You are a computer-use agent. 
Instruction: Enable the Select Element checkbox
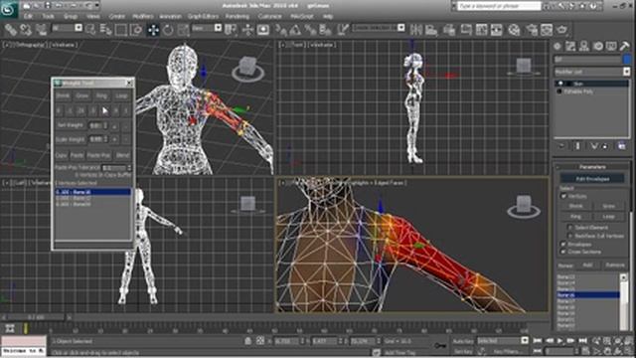569,228
